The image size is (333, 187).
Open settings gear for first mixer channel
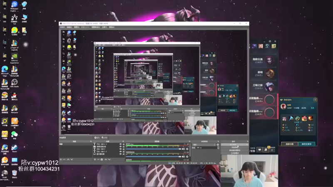point(187,149)
